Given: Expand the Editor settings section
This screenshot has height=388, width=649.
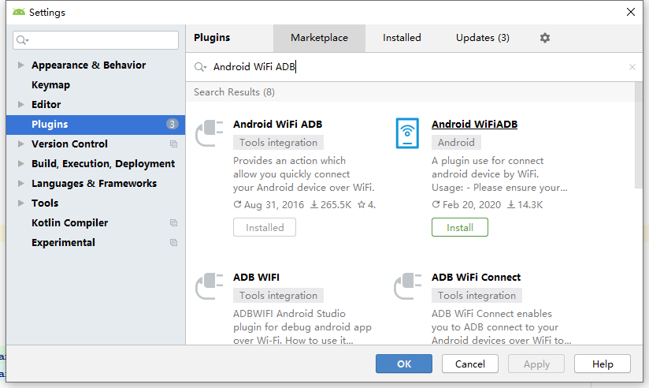Looking at the screenshot, I should tap(20, 104).
